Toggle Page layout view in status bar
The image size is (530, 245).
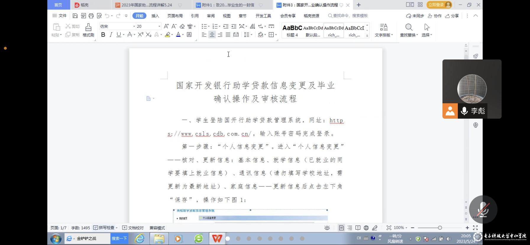point(341,228)
